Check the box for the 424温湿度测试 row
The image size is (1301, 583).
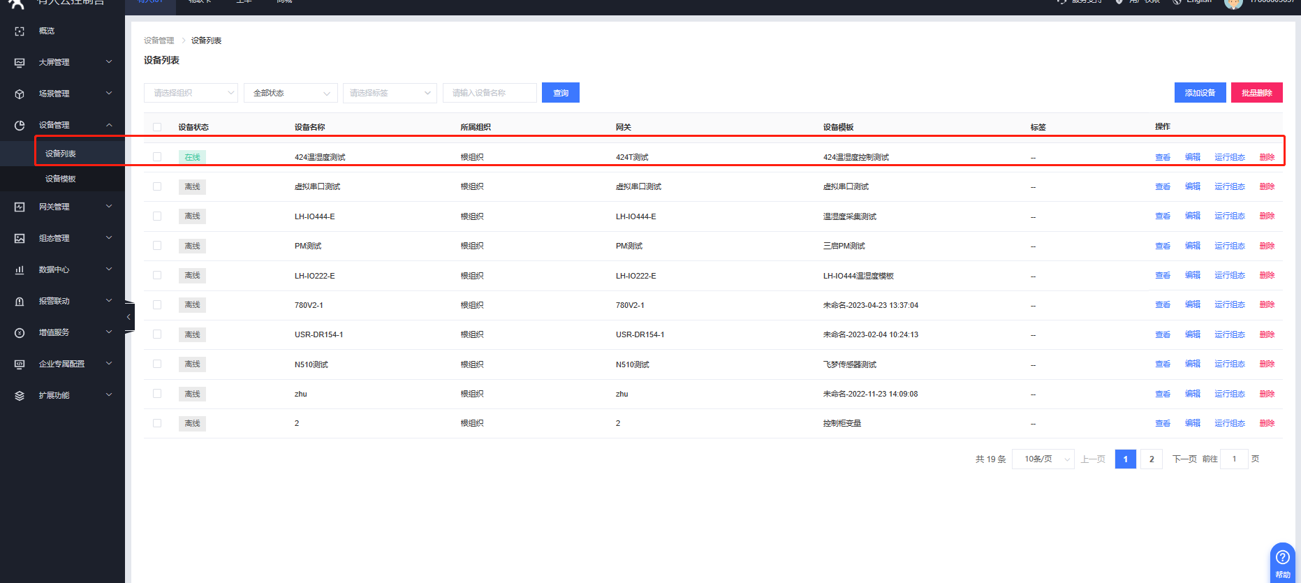pos(157,157)
